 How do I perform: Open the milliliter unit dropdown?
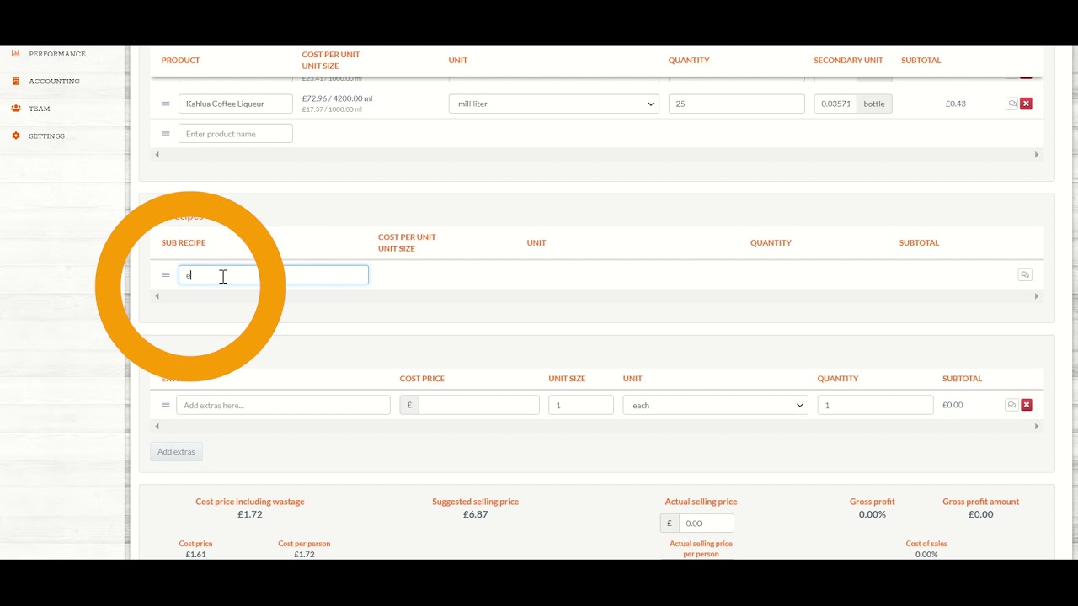pyautogui.click(x=553, y=104)
